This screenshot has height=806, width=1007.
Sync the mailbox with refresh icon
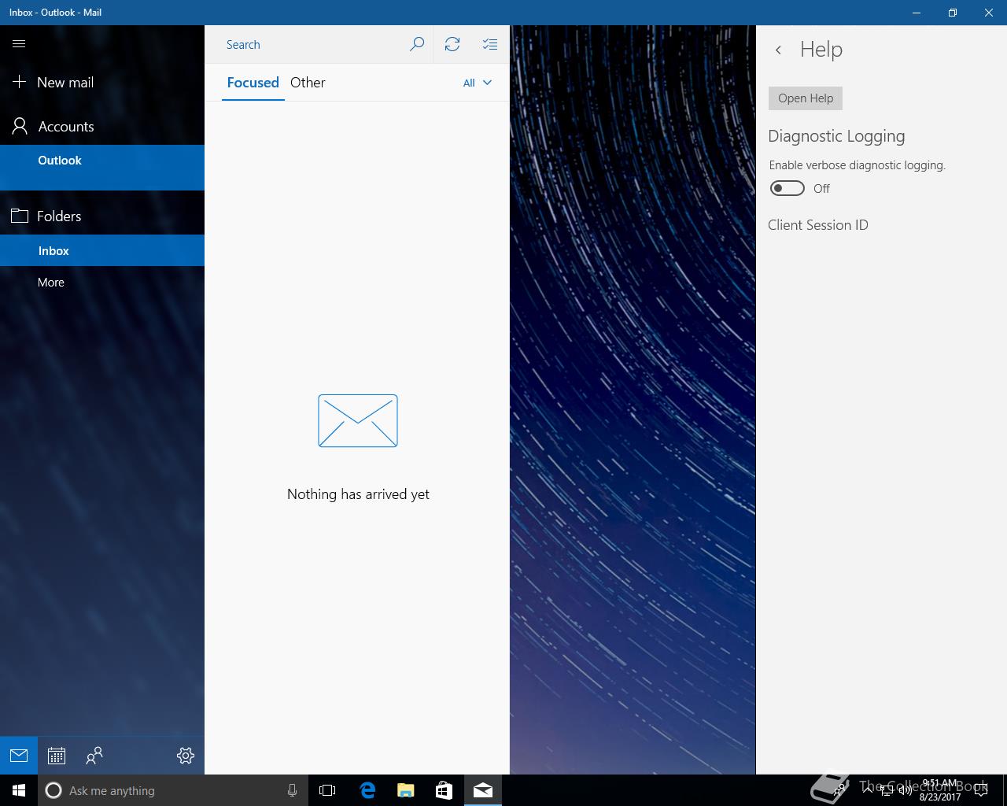452,45
